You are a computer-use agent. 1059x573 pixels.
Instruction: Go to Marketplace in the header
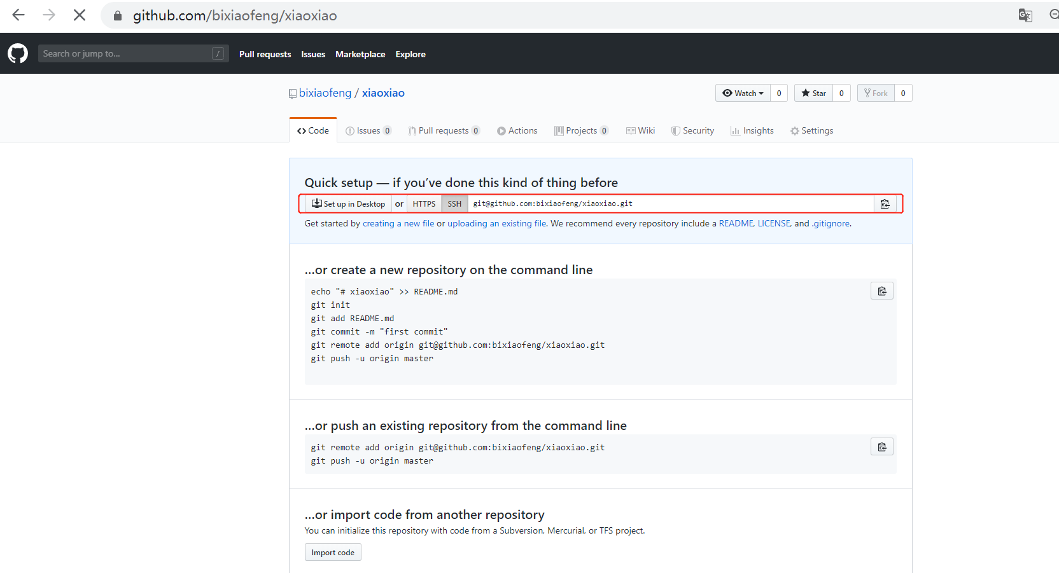tap(360, 54)
